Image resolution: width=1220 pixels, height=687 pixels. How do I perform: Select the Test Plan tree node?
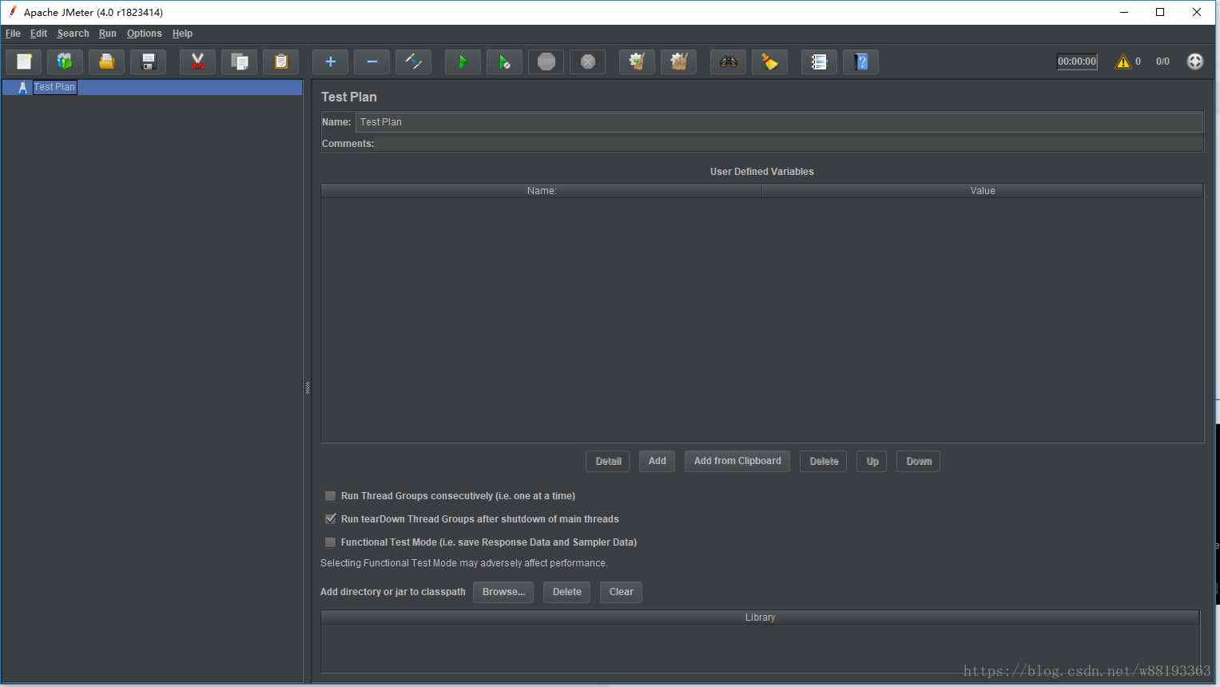[54, 87]
